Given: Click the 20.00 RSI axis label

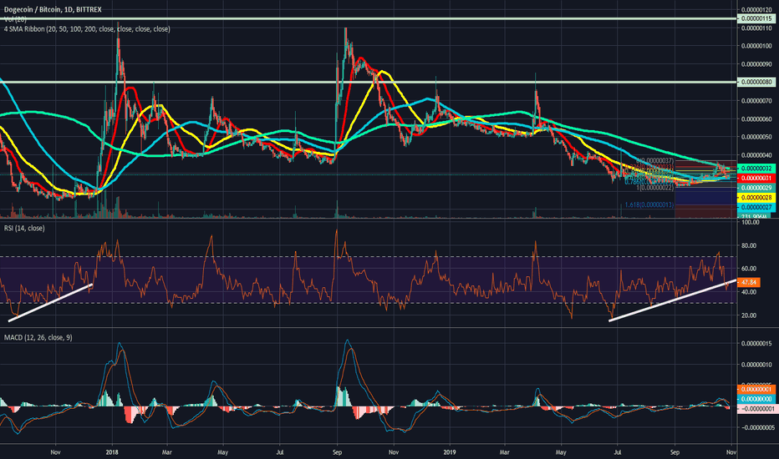Looking at the screenshot, I should pyautogui.click(x=749, y=315).
